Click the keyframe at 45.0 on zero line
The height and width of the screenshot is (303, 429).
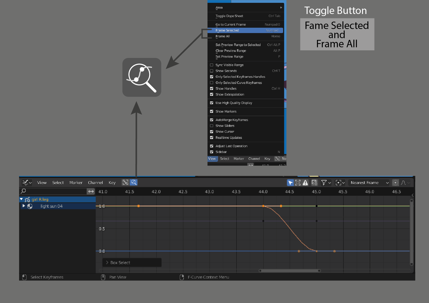click(x=316, y=251)
